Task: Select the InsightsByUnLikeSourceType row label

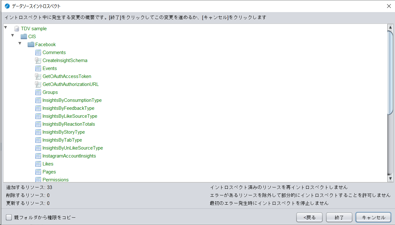Action: coord(73,148)
